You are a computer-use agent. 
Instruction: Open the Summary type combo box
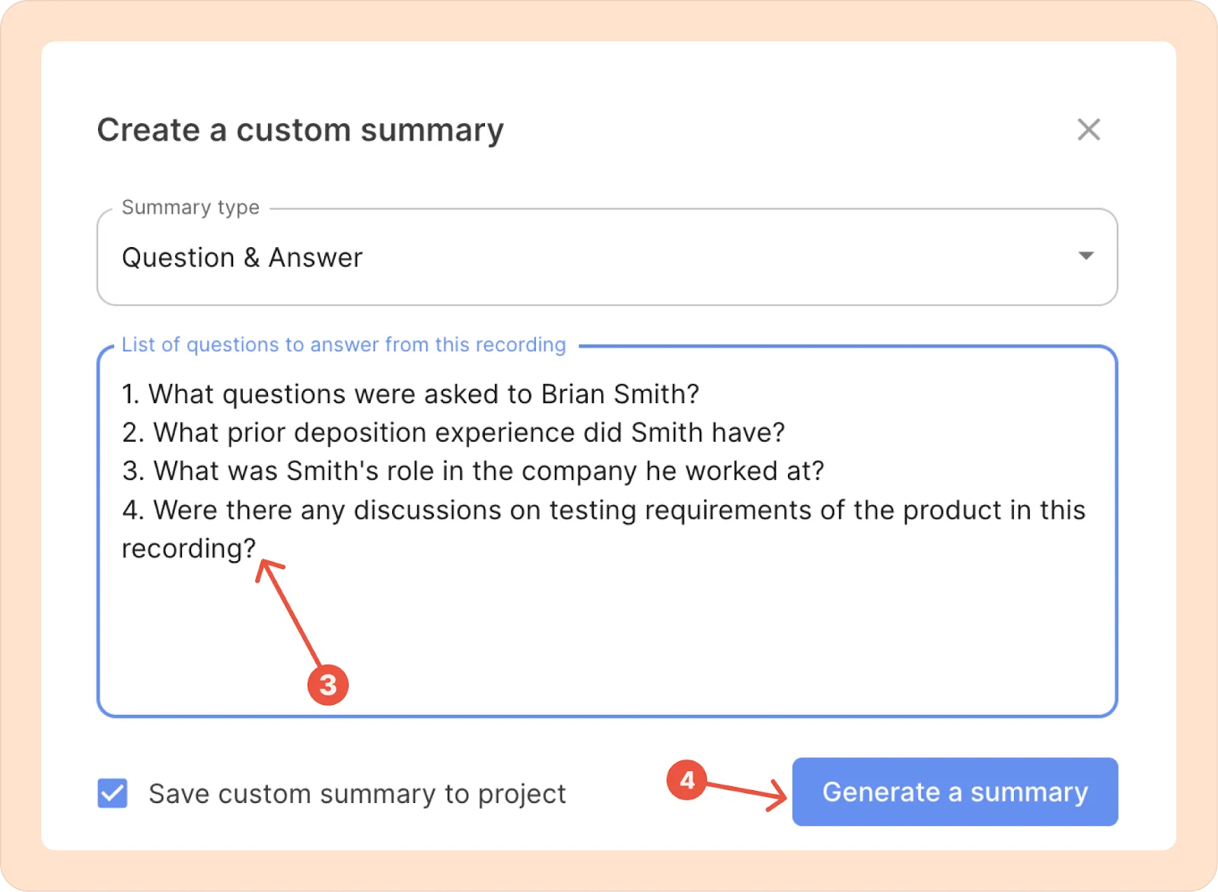606,257
